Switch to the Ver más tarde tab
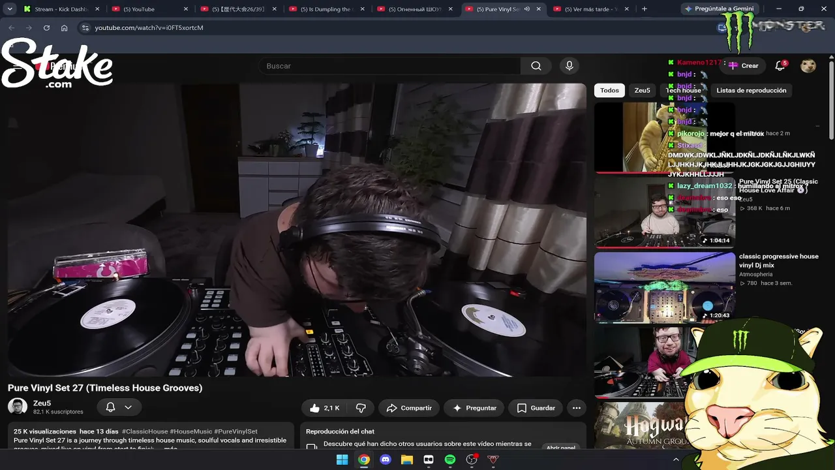 (591, 9)
